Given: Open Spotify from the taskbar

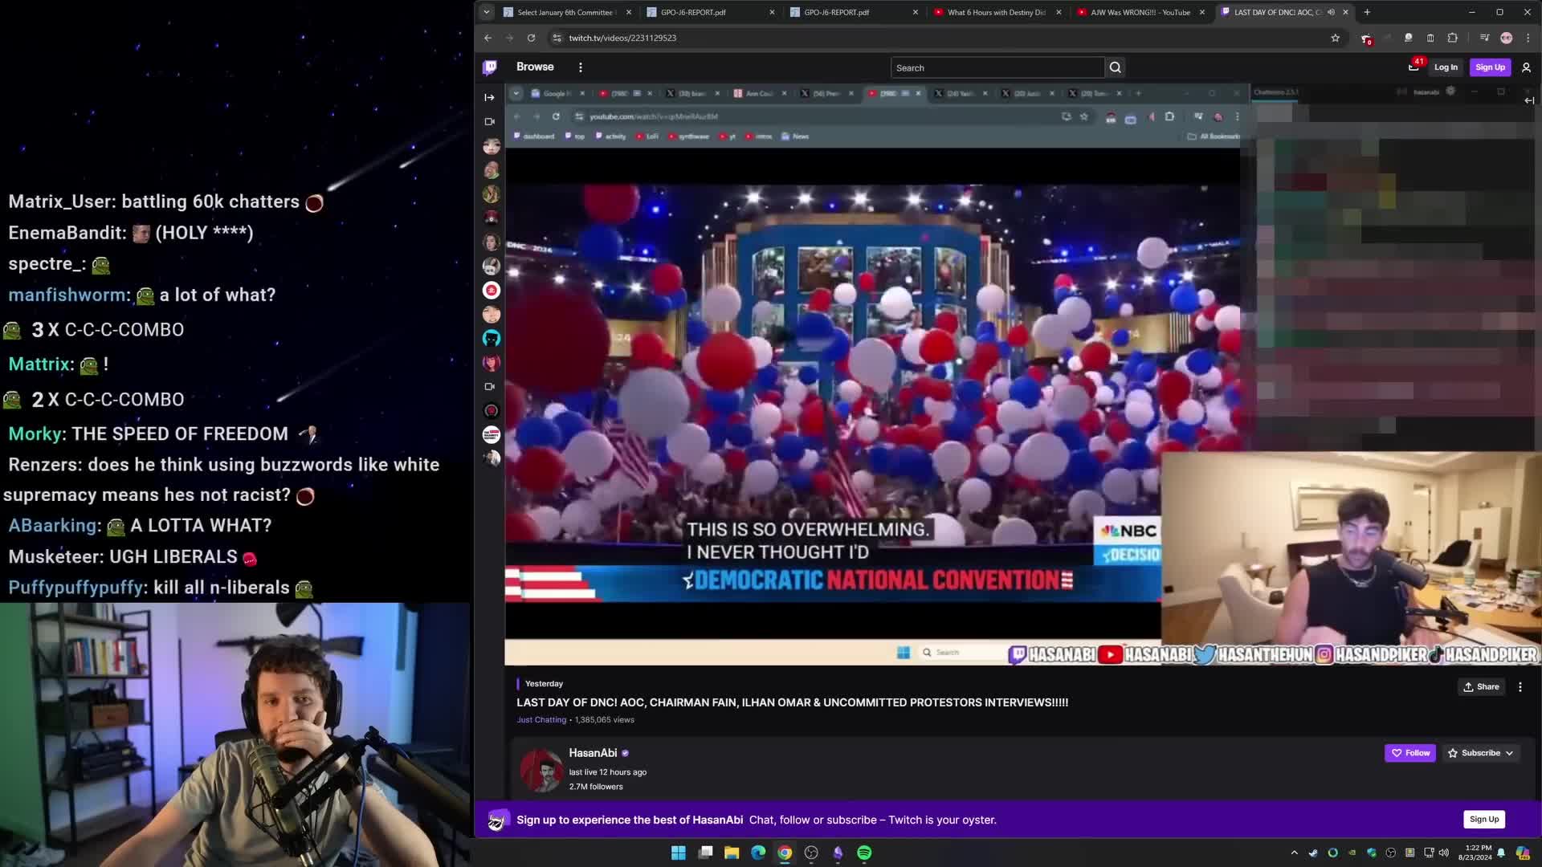Looking at the screenshot, I should [864, 853].
